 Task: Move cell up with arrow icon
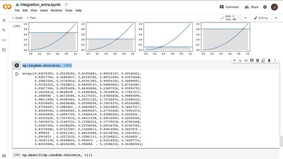(x=234, y=61)
